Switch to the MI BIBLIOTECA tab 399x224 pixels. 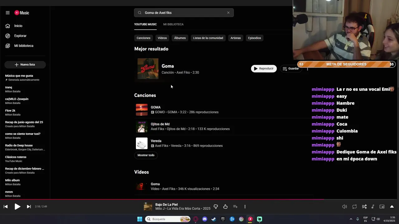click(173, 24)
